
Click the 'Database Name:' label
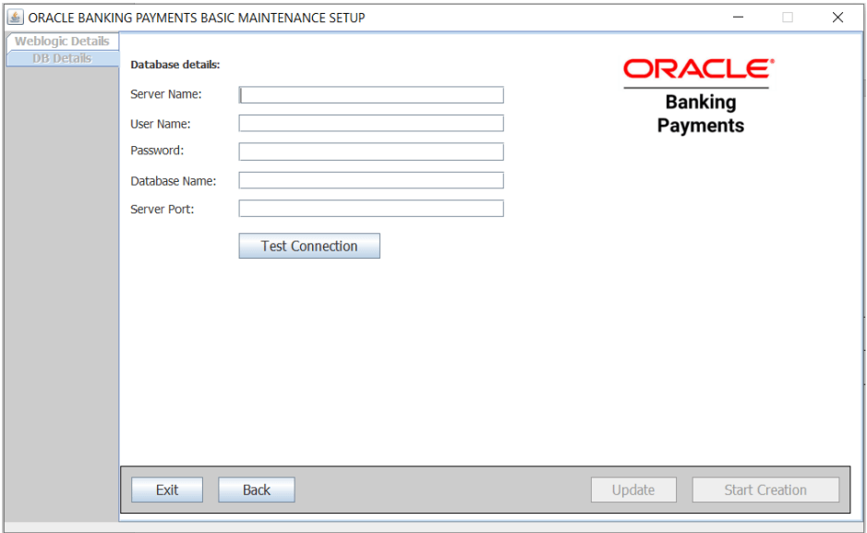tap(173, 181)
